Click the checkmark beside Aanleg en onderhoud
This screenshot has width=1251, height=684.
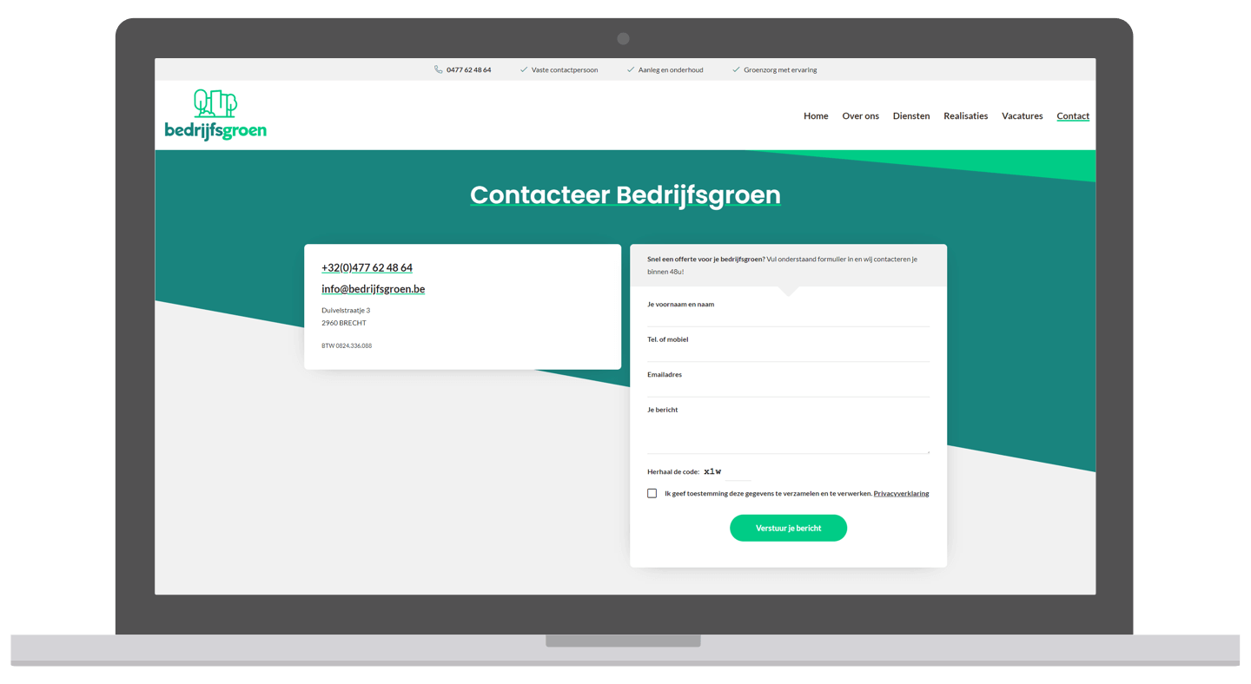[631, 69]
